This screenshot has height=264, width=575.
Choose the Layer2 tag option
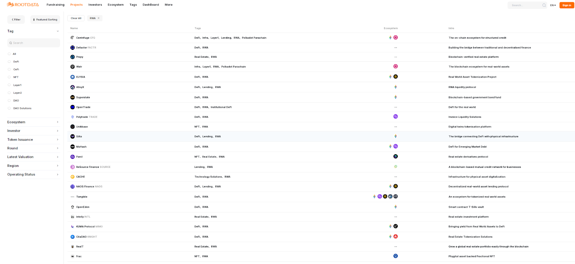pos(9,93)
